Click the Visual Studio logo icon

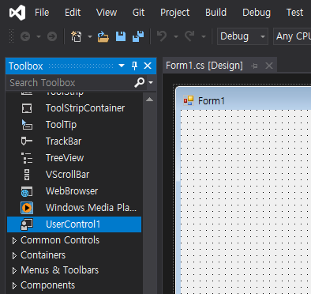[x=17, y=13]
